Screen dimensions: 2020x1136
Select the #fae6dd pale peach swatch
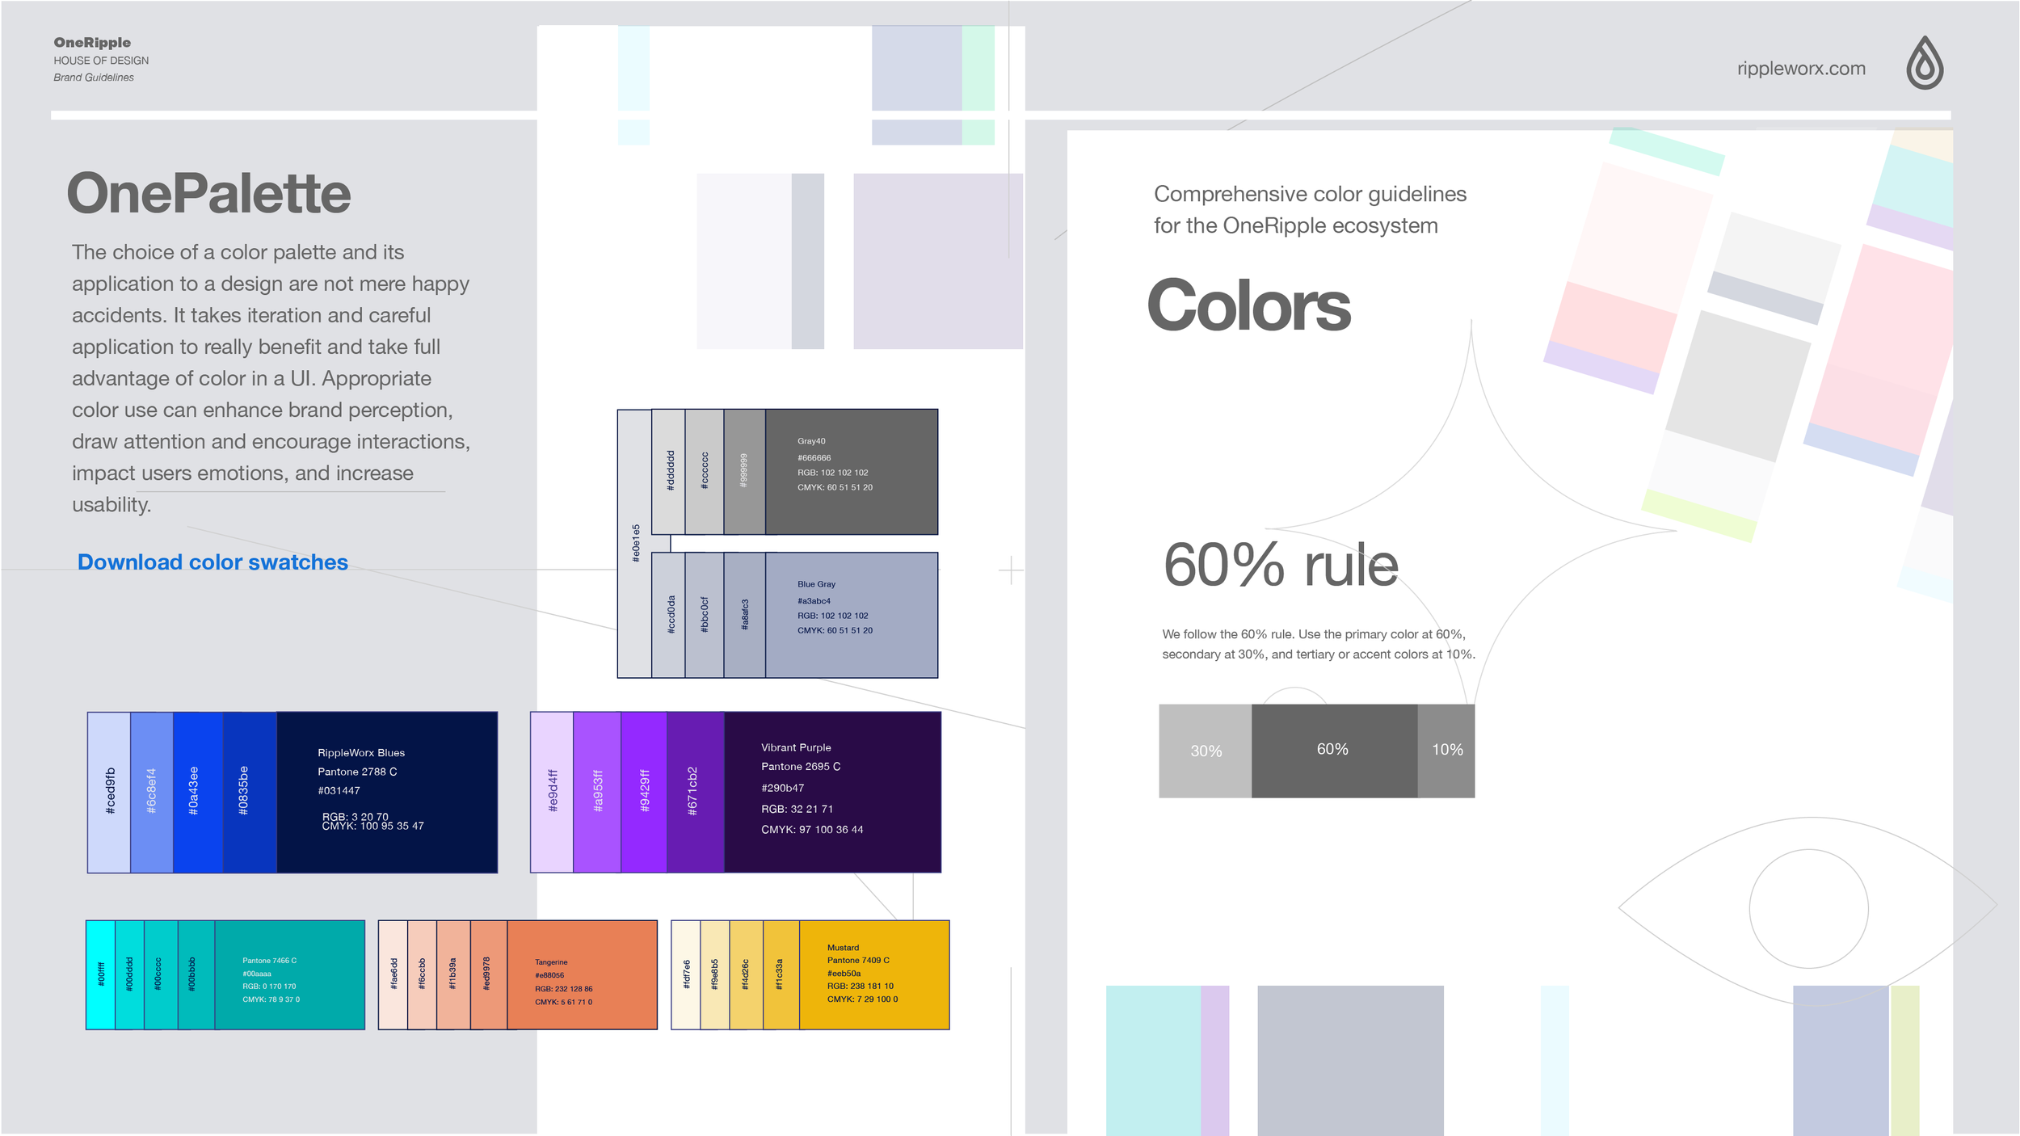click(x=393, y=974)
